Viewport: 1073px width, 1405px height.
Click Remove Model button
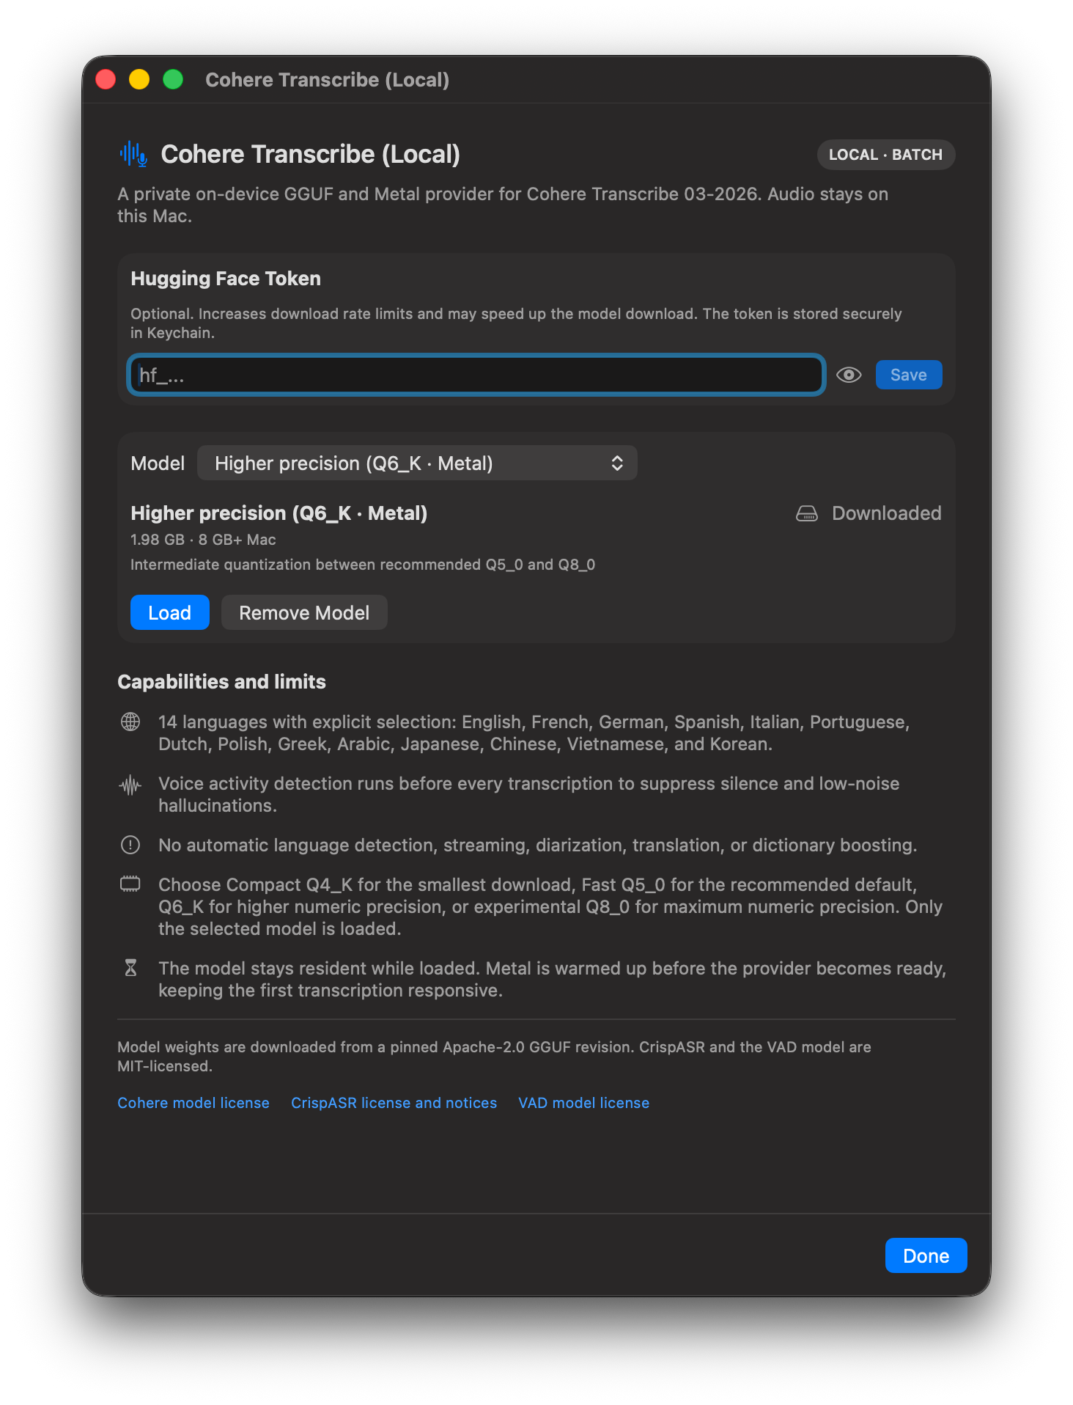pyautogui.click(x=304, y=612)
